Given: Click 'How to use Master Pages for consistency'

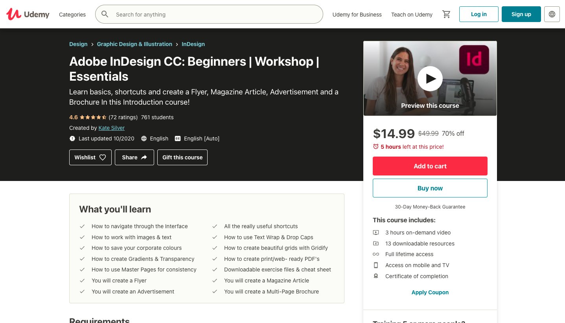Looking at the screenshot, I should point(144,269).
